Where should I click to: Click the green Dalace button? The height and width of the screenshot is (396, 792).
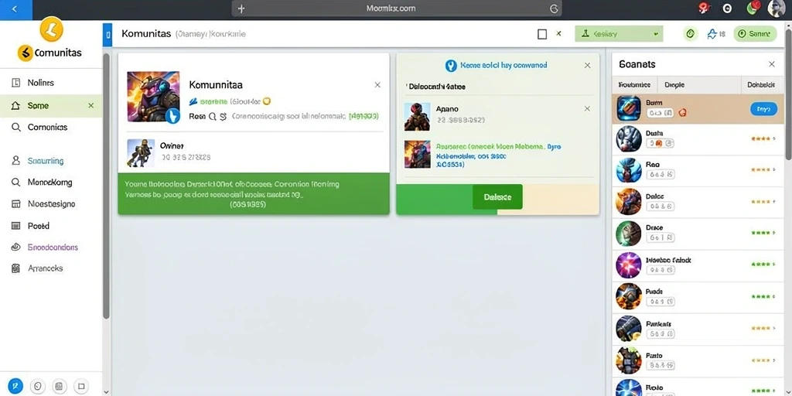coord(497,197)
